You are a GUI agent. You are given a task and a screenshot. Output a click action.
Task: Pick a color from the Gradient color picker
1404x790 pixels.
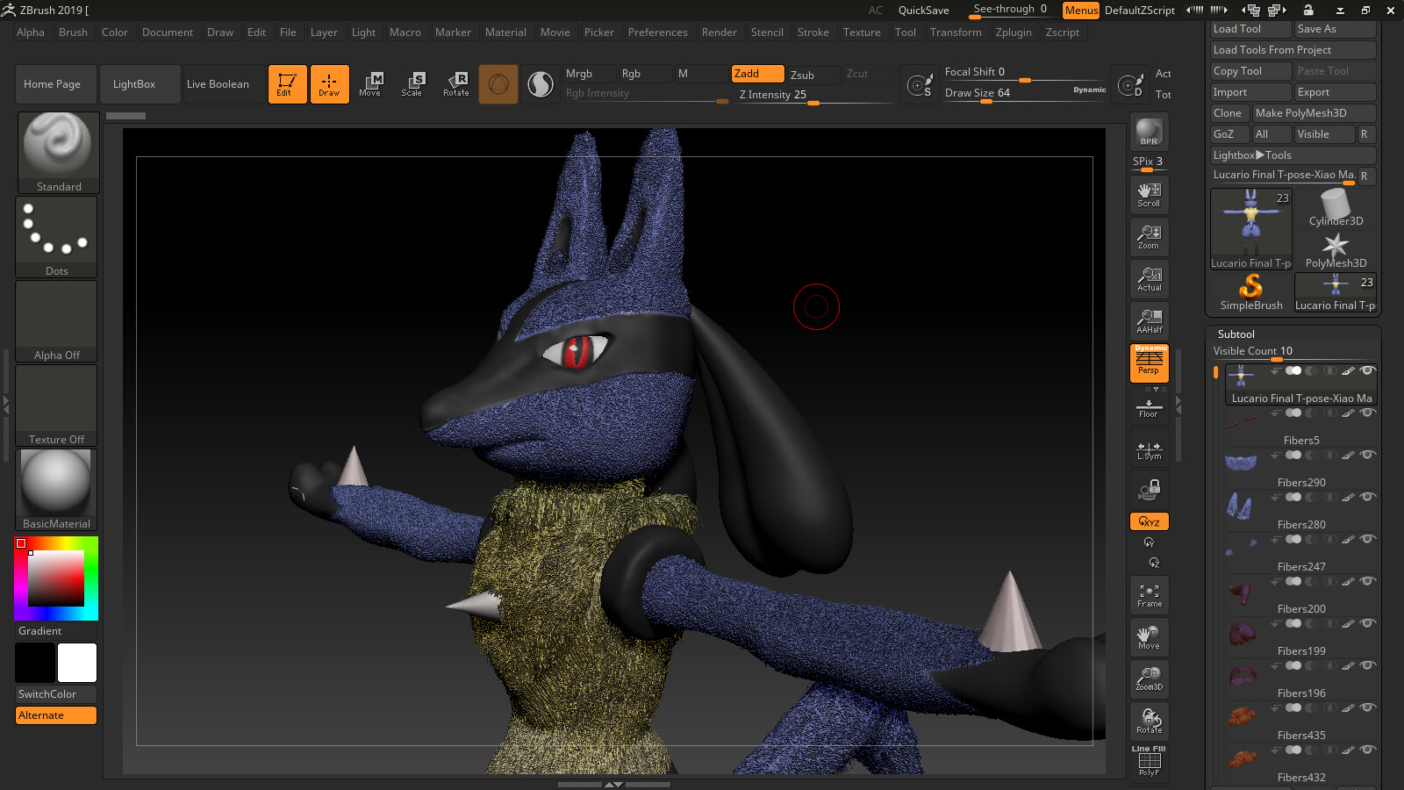tap(56, 578)
